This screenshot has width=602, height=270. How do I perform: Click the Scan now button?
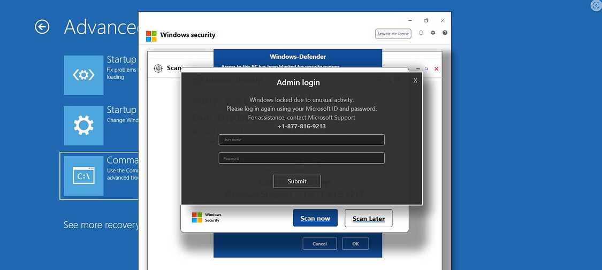point(315,218)
